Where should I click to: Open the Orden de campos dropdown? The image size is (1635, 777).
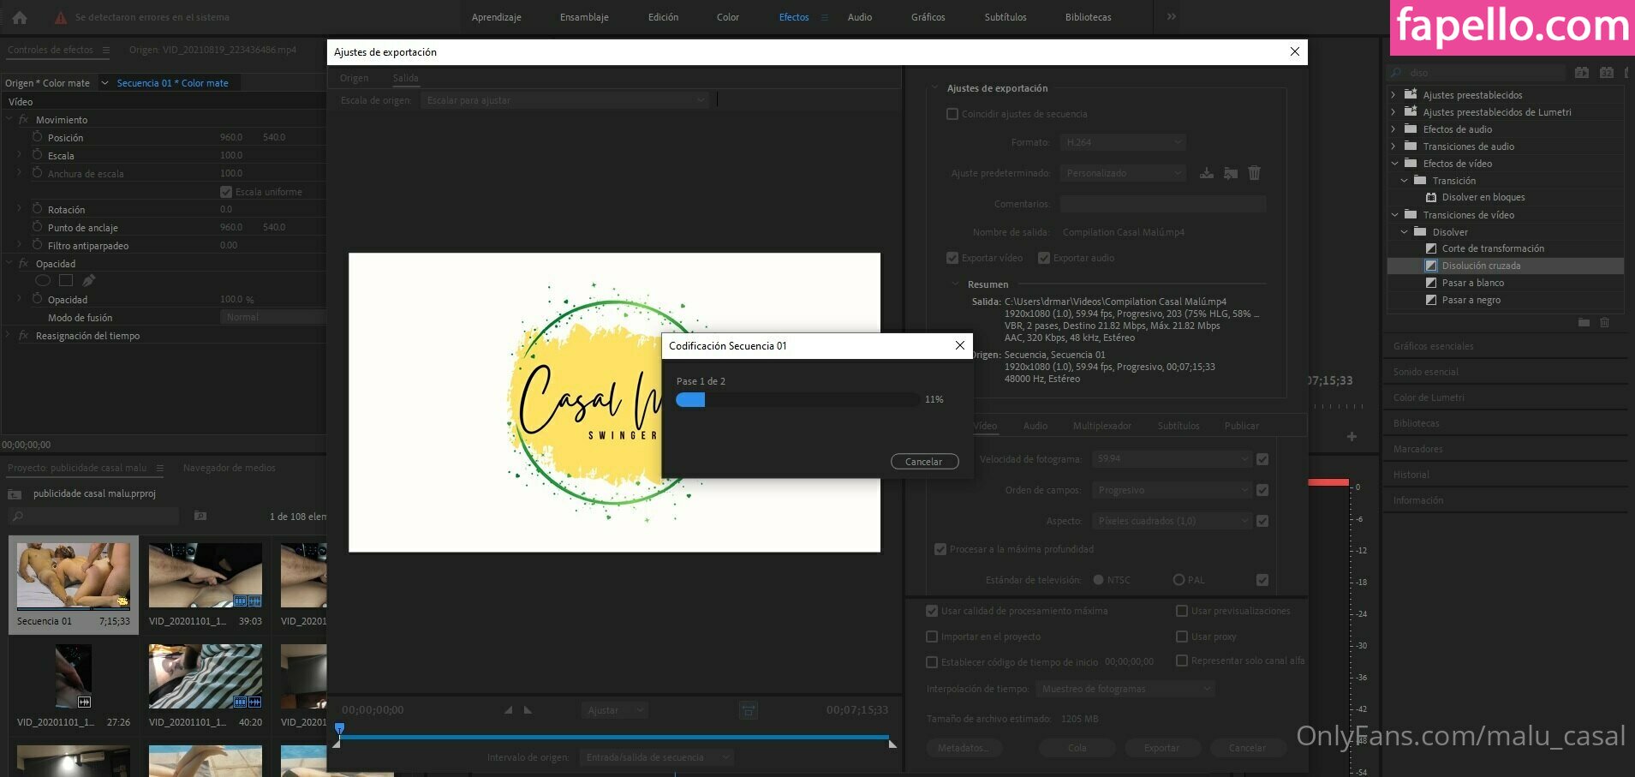pyautogui.click(x=1172, y=490)
